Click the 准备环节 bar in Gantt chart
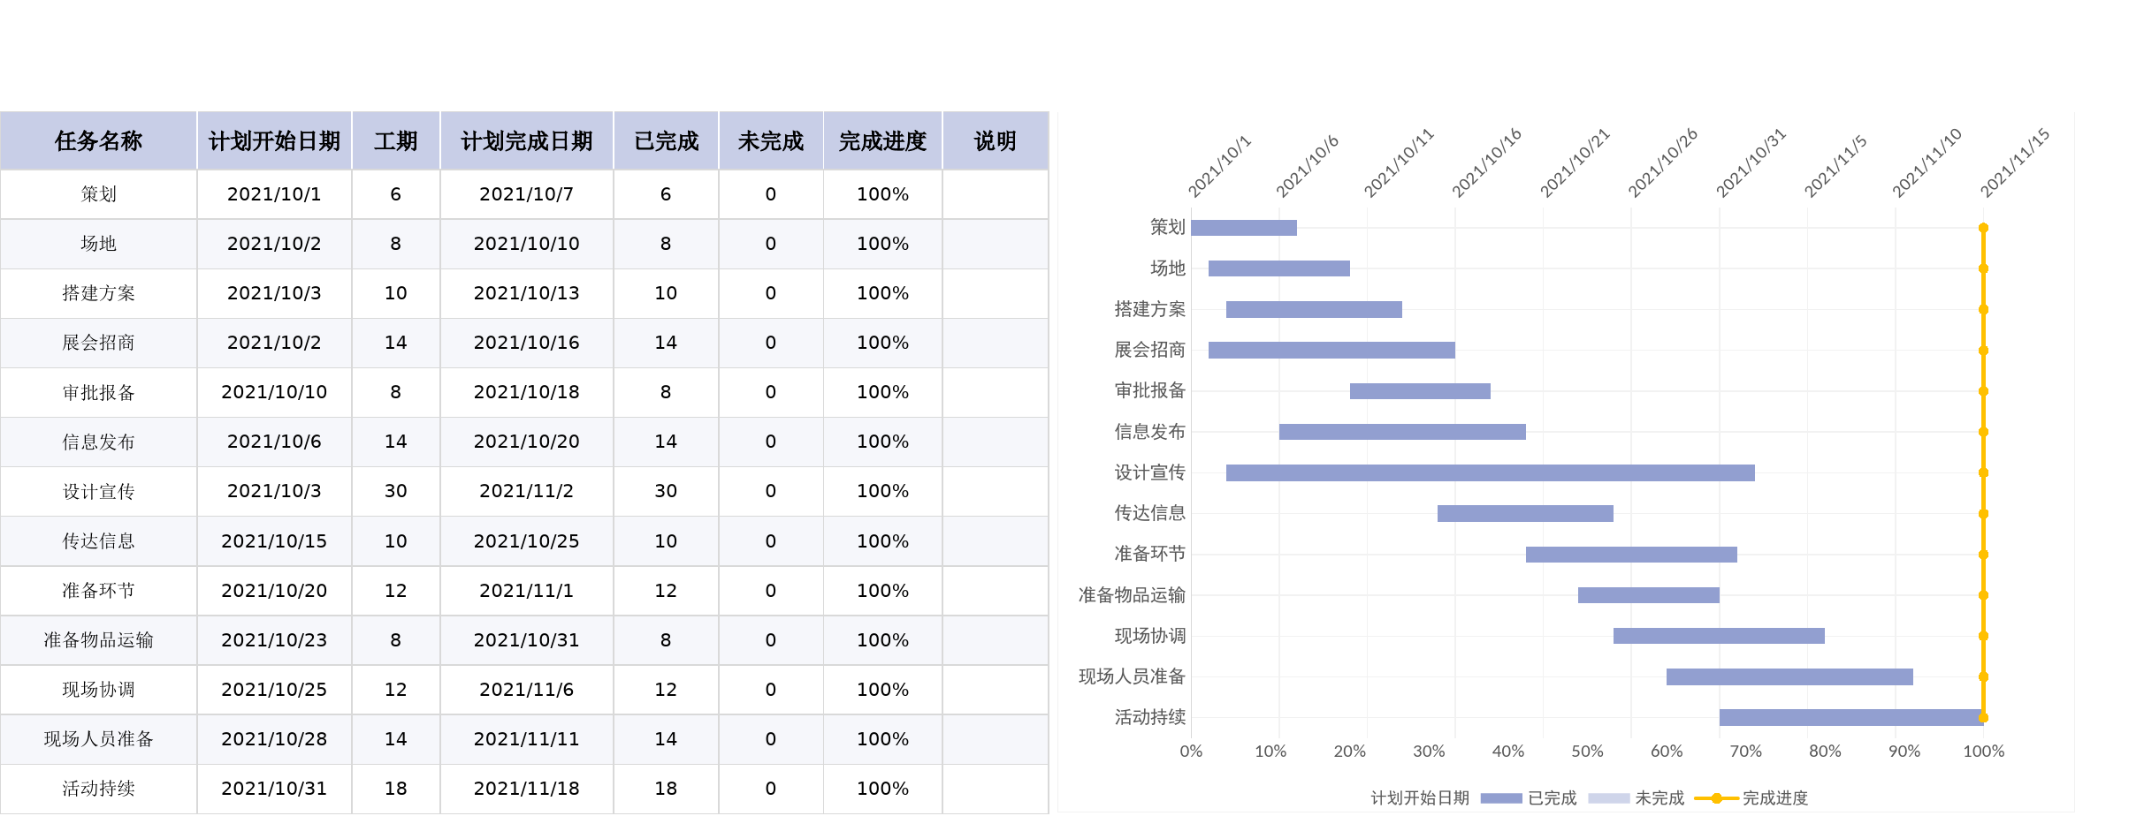2144x816 pixels. [x=1631, y=555]
